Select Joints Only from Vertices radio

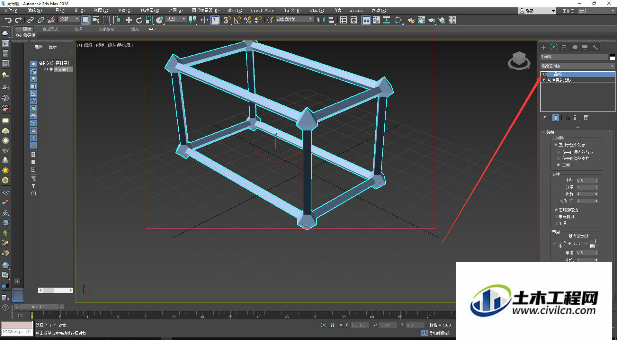(x=559, y=152)
